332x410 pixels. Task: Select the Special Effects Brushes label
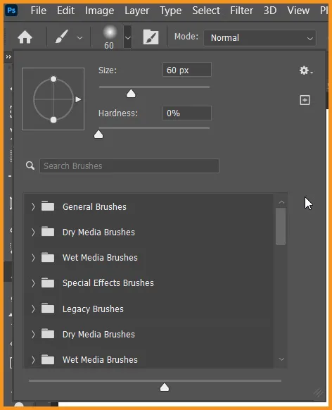click(108, 283)
